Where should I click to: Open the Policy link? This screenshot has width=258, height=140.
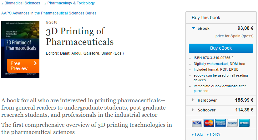click(215, 134)
